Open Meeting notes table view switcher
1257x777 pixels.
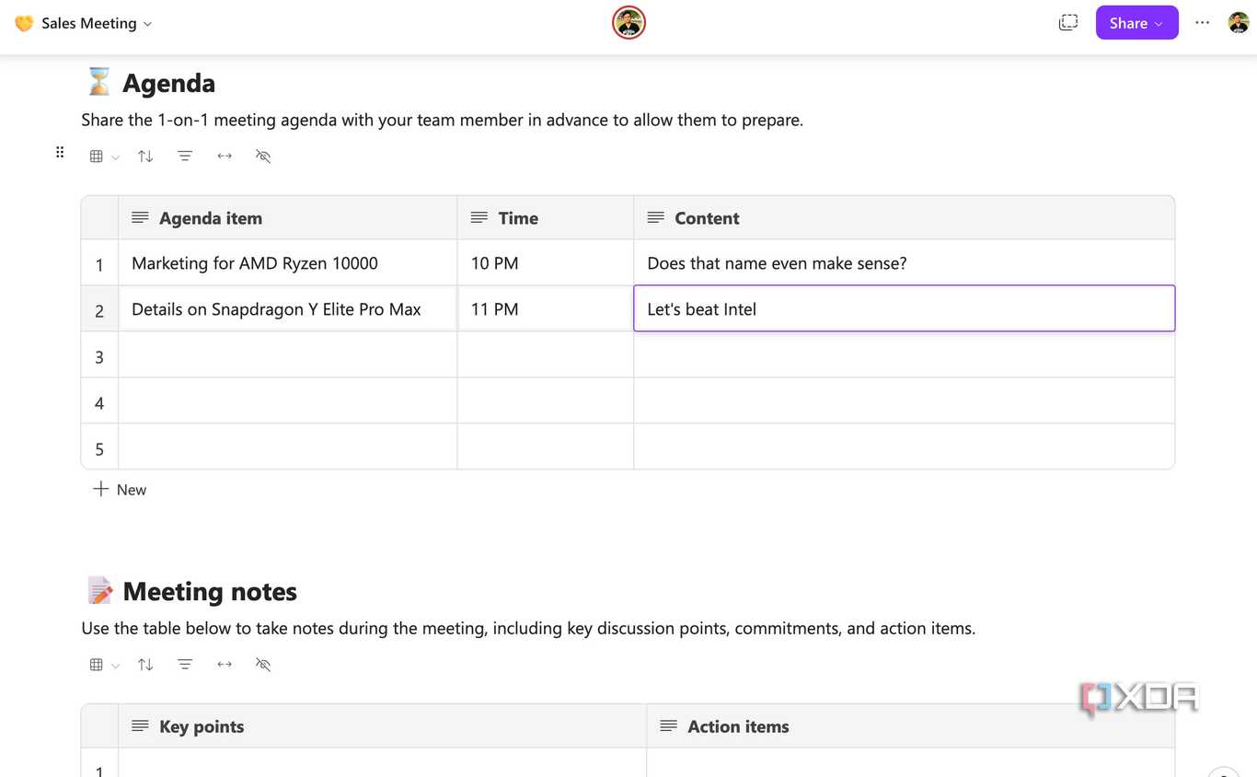(x=104, y=665)
